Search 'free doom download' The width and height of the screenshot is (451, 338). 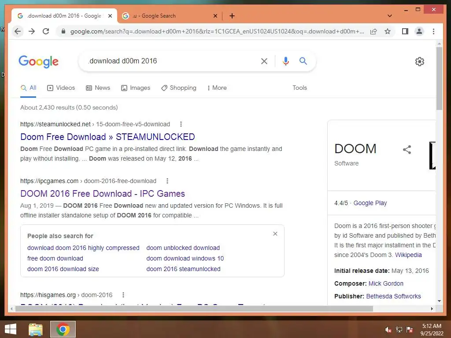(55, 258)
